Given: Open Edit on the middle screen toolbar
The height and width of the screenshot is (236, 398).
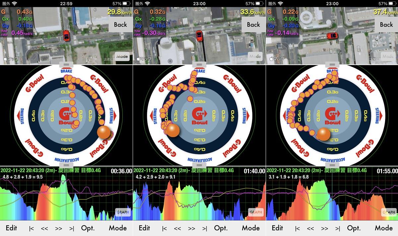Looking at the screenshot, I should (x=144, y=228).
